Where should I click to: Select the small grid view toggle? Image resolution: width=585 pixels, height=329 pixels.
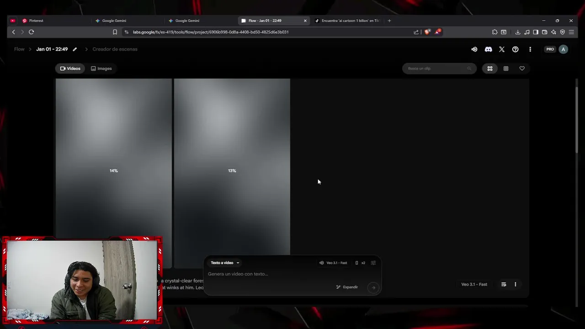coord(506,69)
